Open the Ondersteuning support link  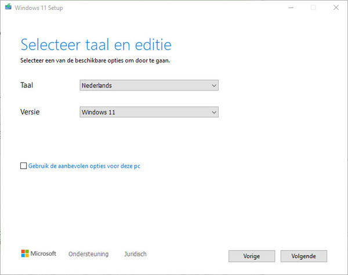click(88, 254)
